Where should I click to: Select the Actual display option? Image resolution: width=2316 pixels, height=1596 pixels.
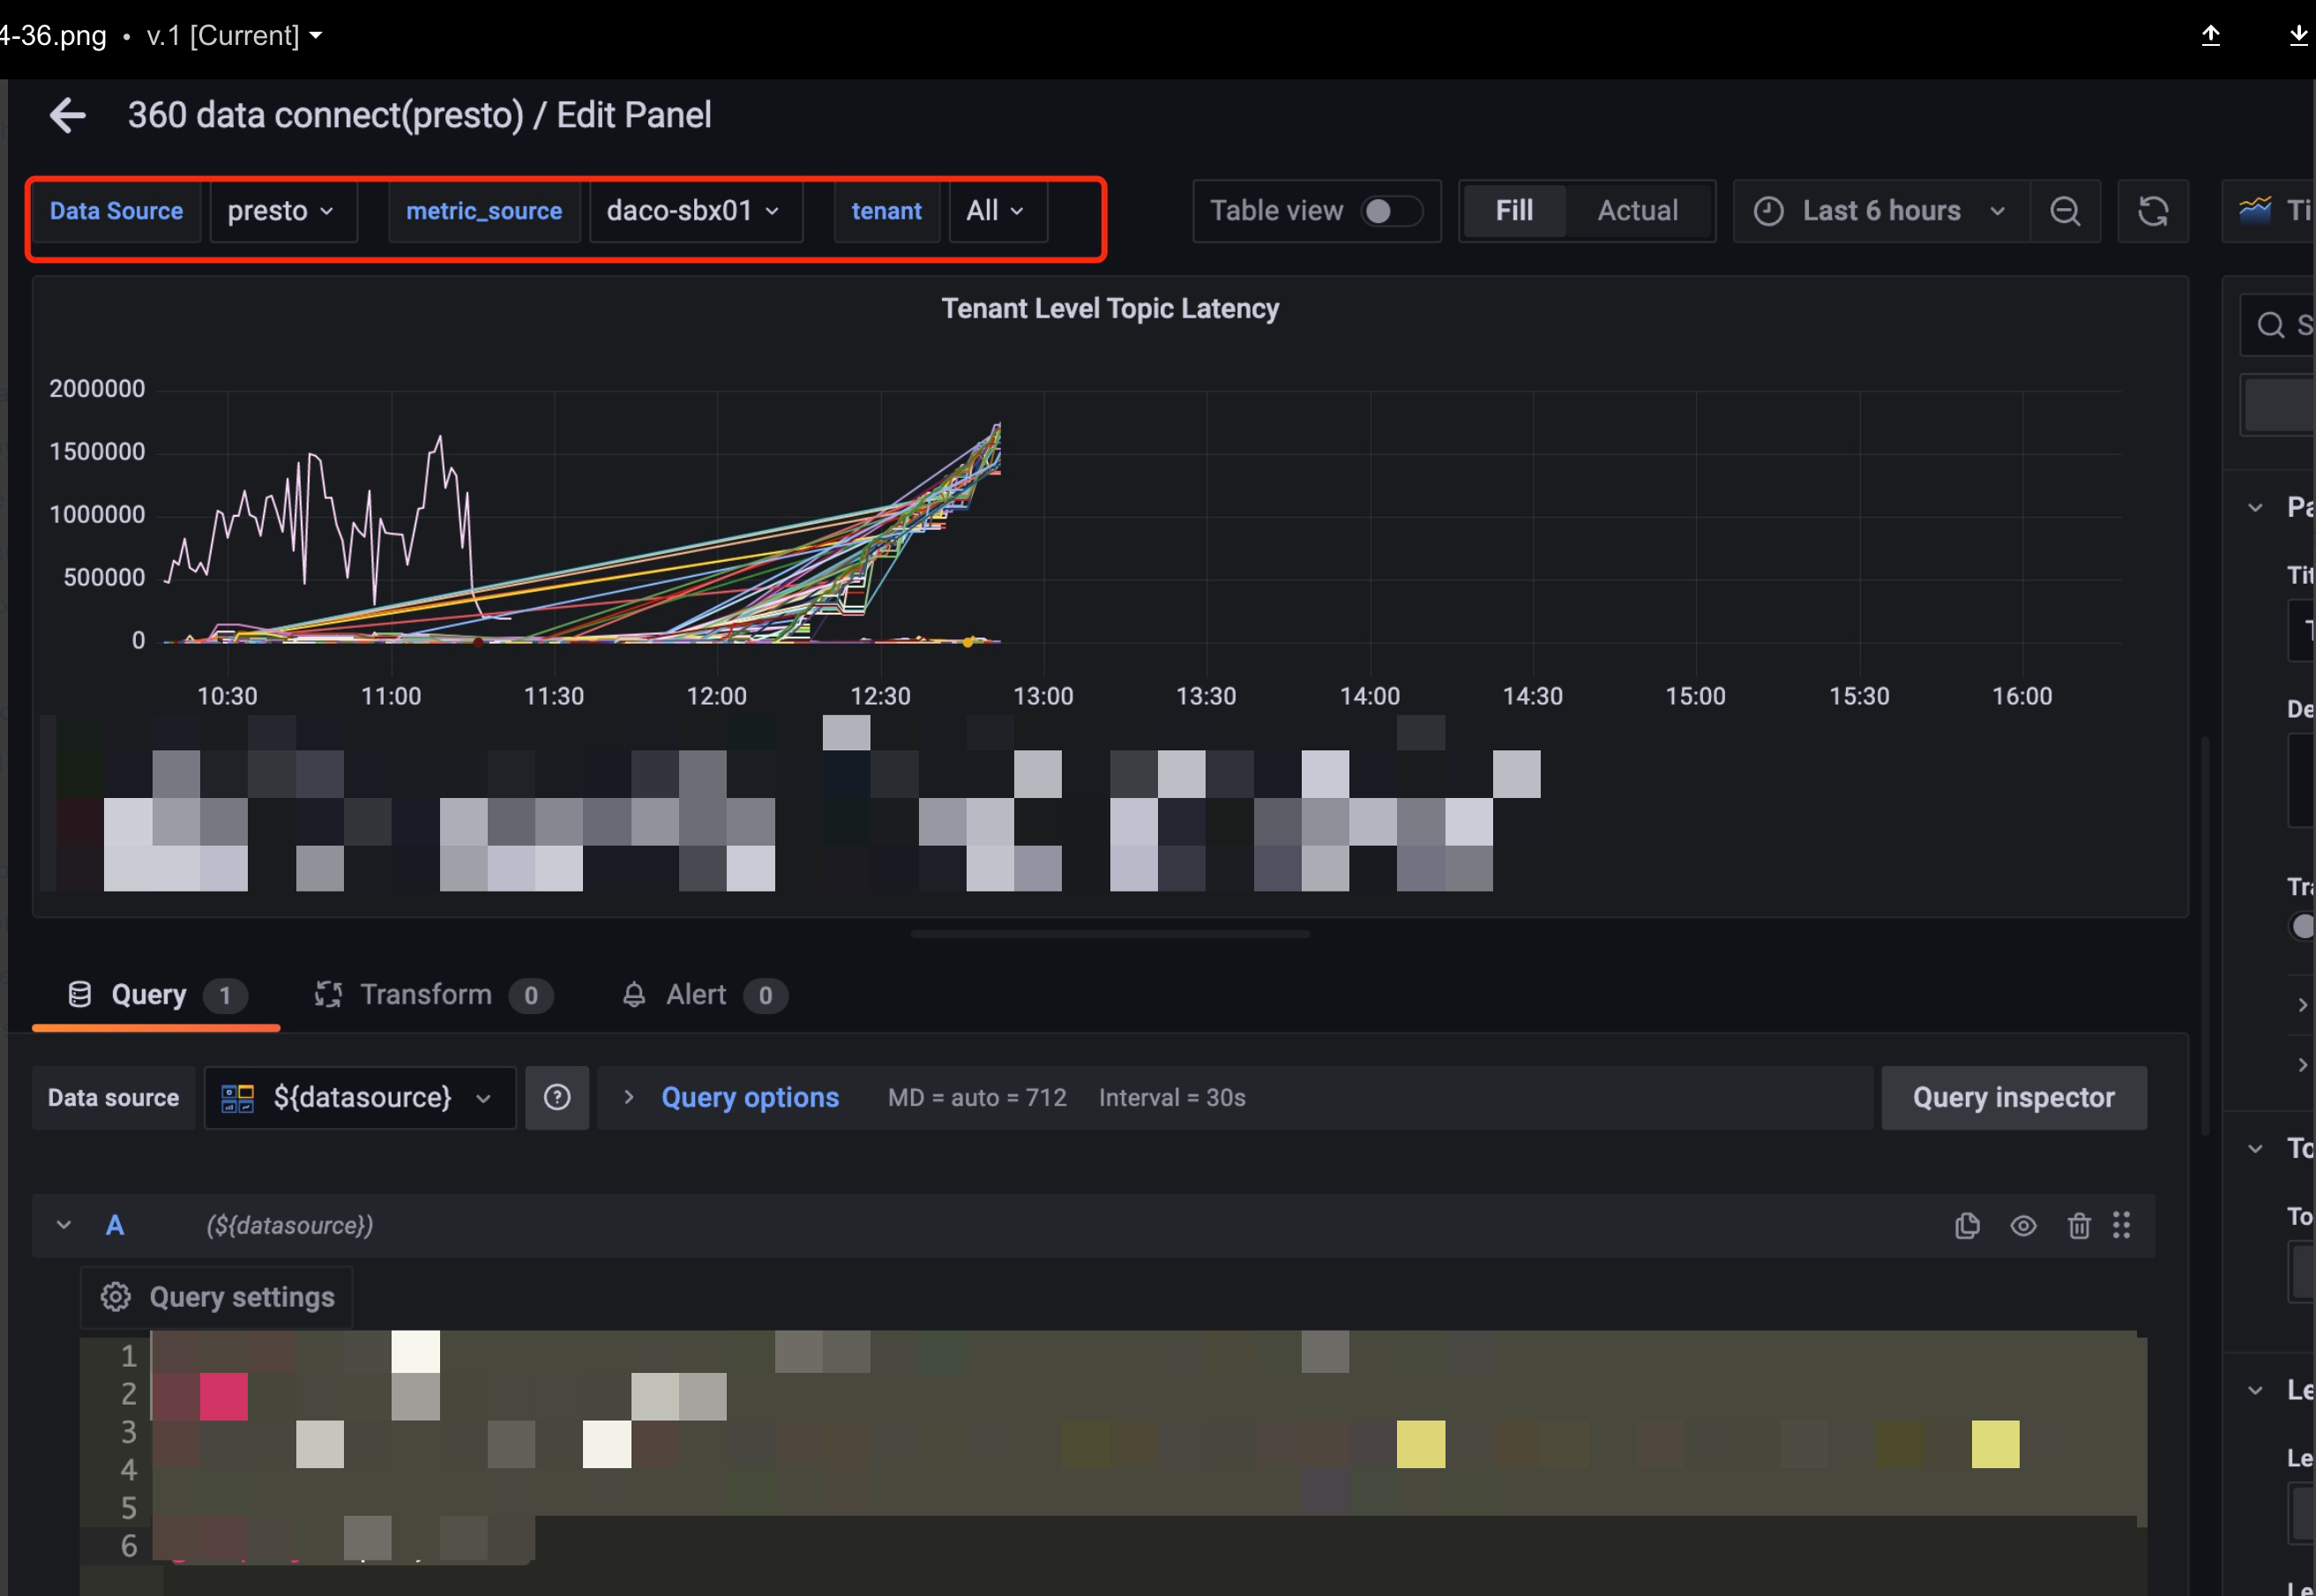point(1637,211)
